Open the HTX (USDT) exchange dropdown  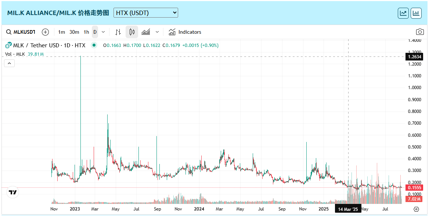[146, 13]
